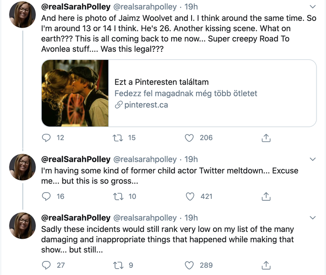Share the Twitter meltdown tweet
The image size is (326, 275).
pyautogui.click(x=266, y=197)
